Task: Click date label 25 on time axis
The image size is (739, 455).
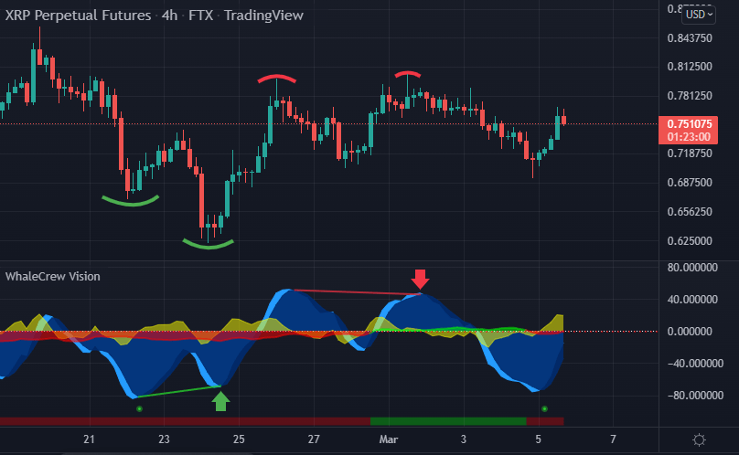Action: (239, 440)
